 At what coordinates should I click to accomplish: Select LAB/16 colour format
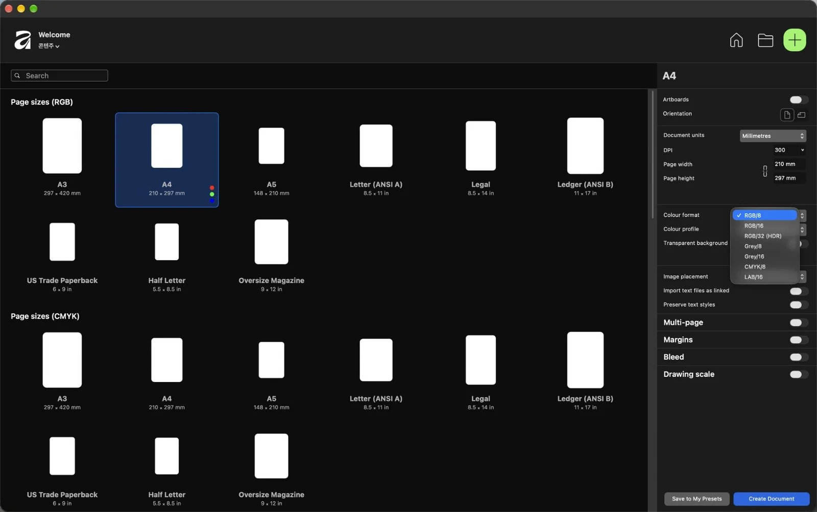click(764, 277)
